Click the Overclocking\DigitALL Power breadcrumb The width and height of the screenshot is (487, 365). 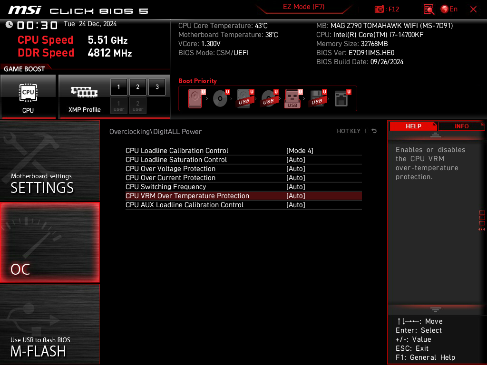coord(156,132)
